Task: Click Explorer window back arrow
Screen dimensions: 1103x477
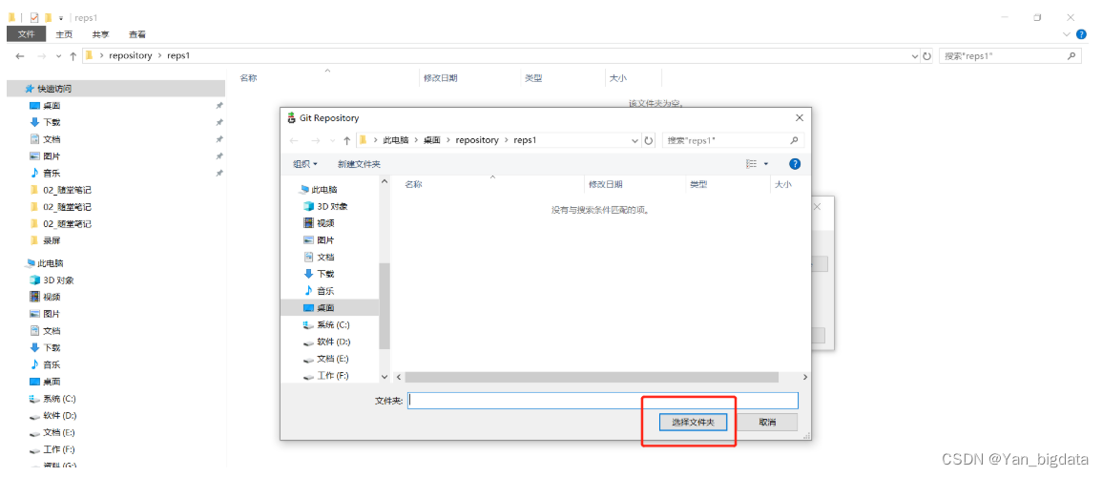Action: (x=20, y=55)
